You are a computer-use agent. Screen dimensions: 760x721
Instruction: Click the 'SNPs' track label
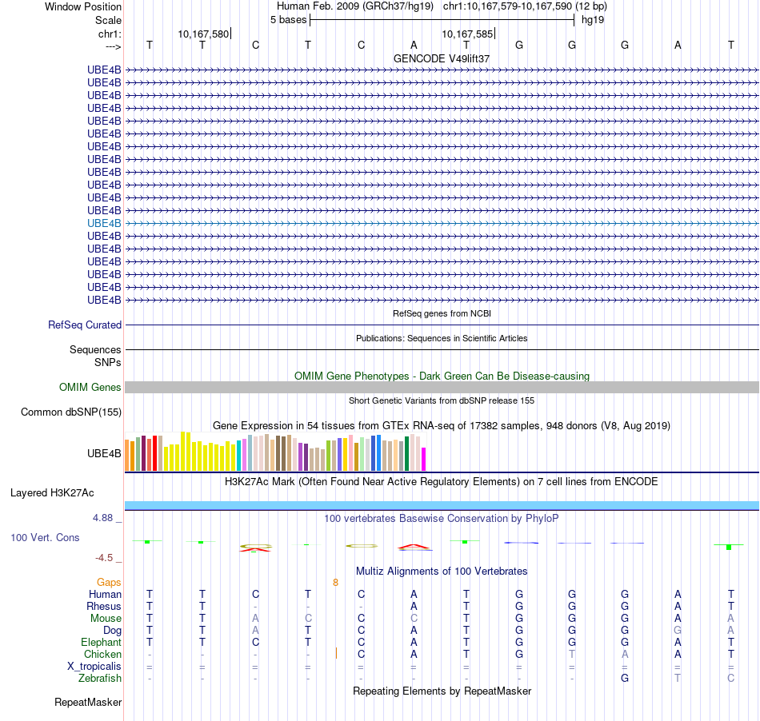click(108, 362)
